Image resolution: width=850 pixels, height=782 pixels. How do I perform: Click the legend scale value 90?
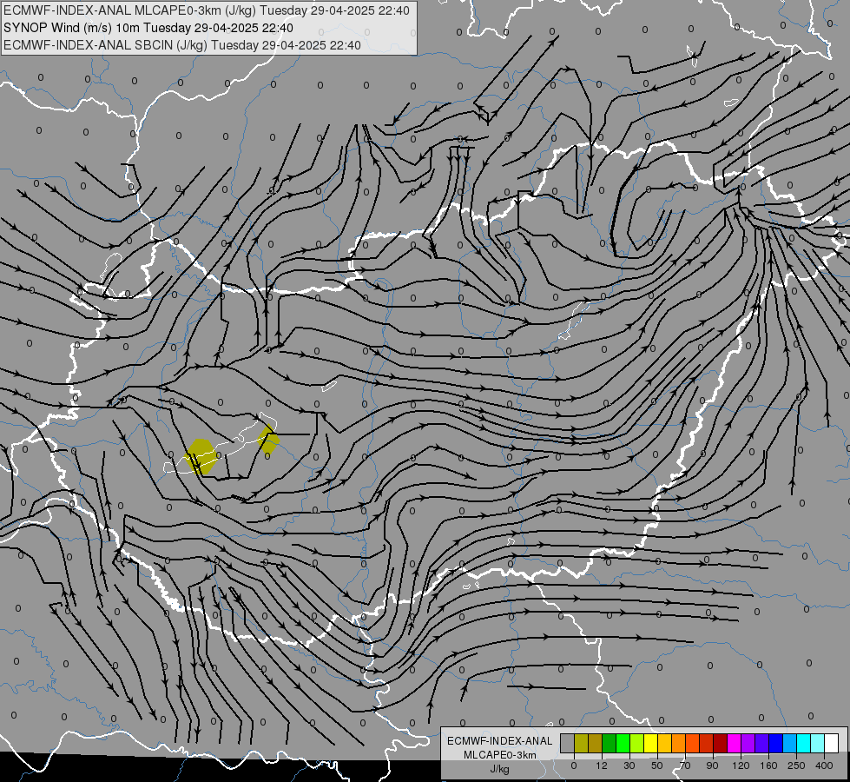712,765
